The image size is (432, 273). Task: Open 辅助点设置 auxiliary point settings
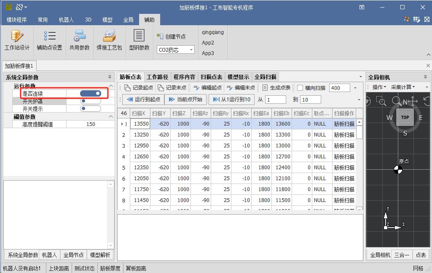pyautogui.click(x=49, y=40)
